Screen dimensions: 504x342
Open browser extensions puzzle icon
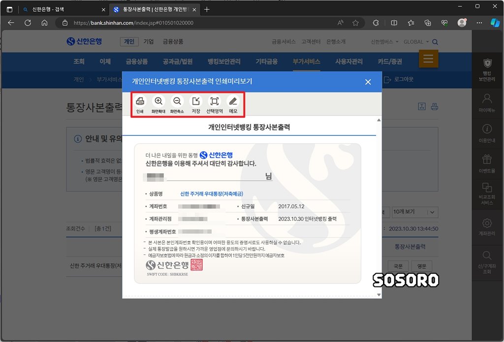click(x=376, y=23)
